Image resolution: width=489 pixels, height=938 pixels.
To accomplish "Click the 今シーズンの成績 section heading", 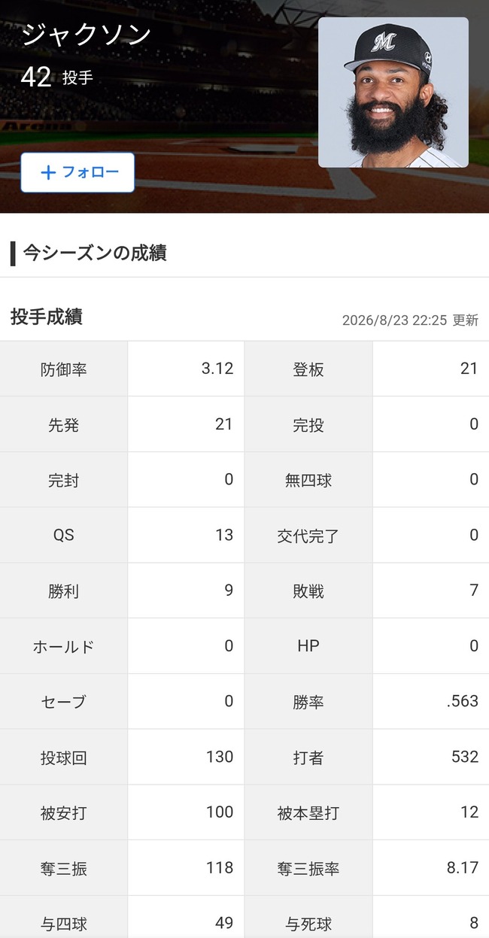I will click(x=95, y=253).
